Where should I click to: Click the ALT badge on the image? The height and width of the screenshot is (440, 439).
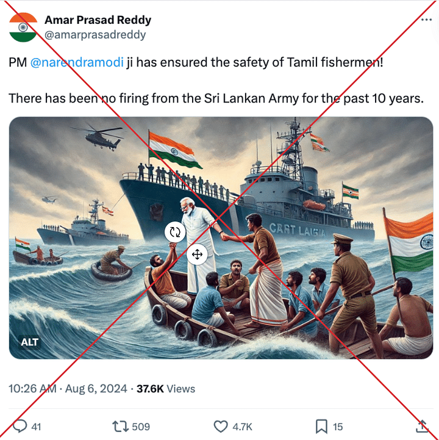click(x=29, y=342)
